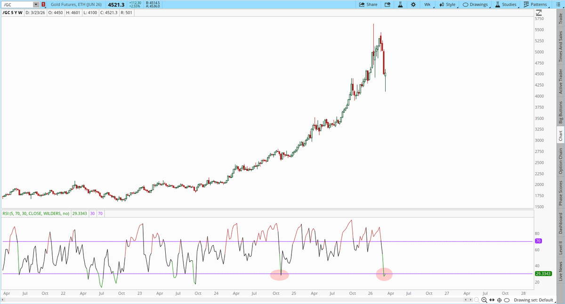
Task: Open the Share chart menu
Action: coord(368,4)
